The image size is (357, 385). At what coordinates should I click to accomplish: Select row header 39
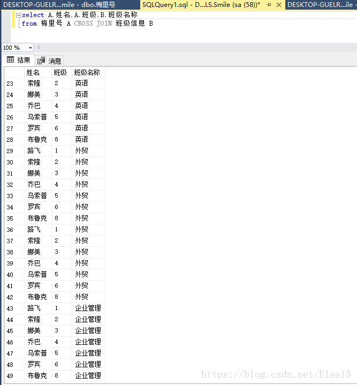(14, 263)
